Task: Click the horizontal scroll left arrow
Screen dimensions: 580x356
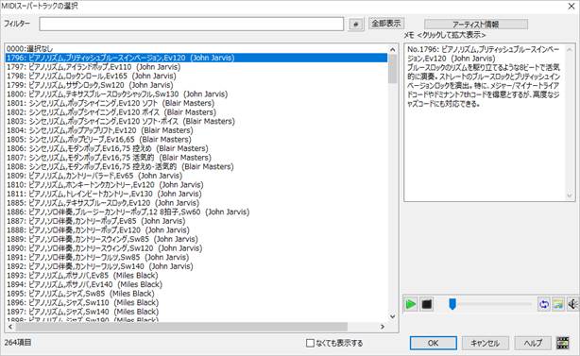Action: click(10, 327)
